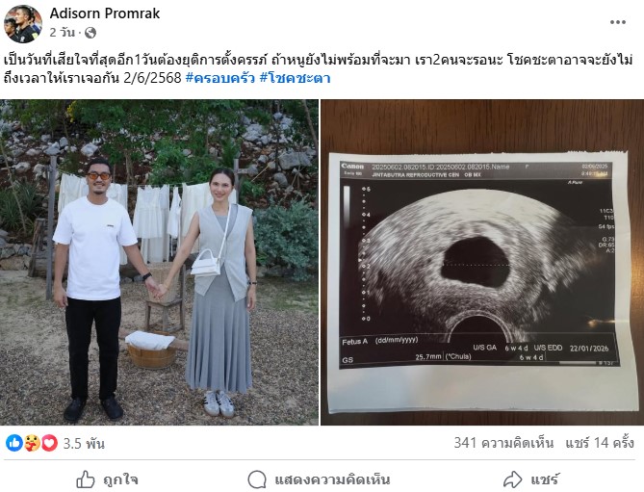Click the blue Like reaction icon

14,443
